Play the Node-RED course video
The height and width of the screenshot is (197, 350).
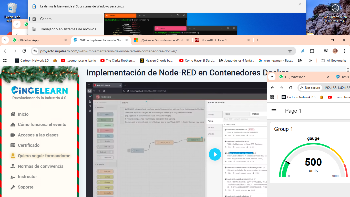tap(215, 154)
